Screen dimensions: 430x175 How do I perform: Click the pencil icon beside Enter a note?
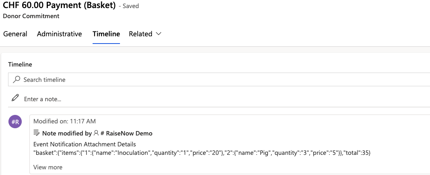pyautogui.click(x=15, y=98)
